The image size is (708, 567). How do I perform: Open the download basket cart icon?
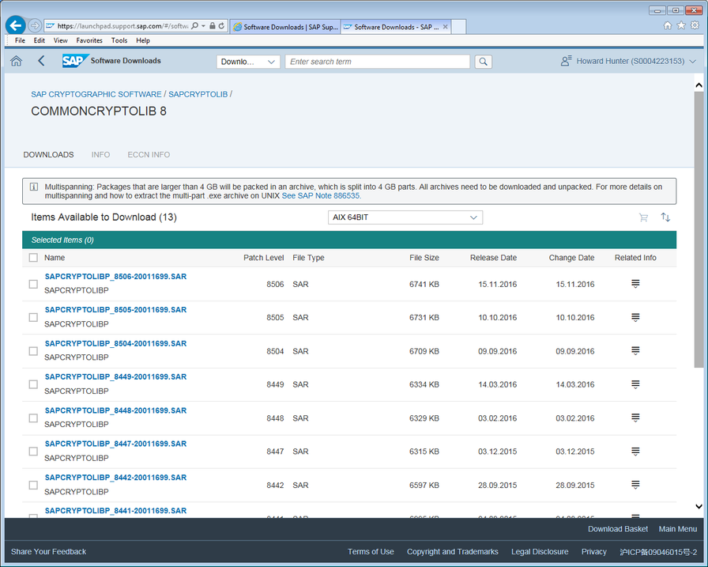click(x=643, y=217)
